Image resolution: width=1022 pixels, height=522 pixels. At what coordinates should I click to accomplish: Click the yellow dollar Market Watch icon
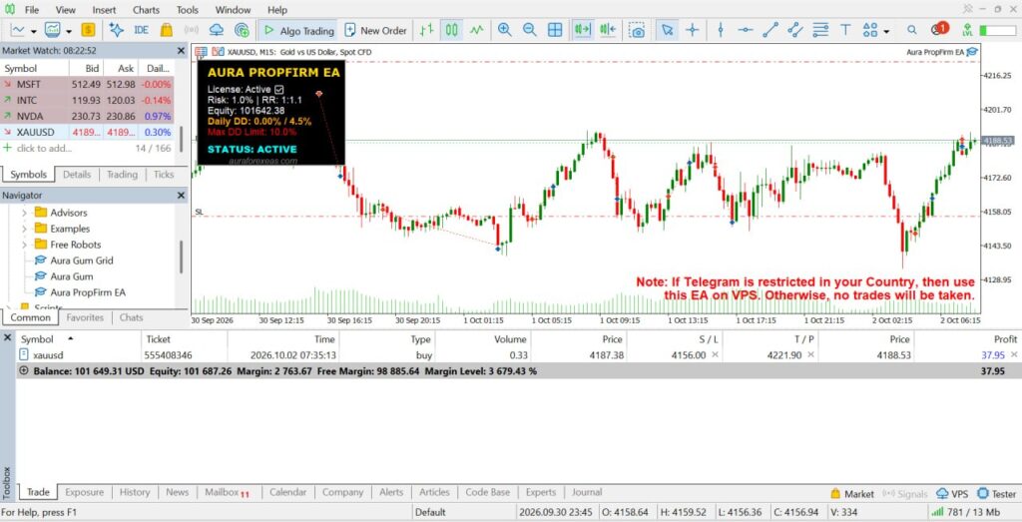pyautogui.click(x=88, y=30)
